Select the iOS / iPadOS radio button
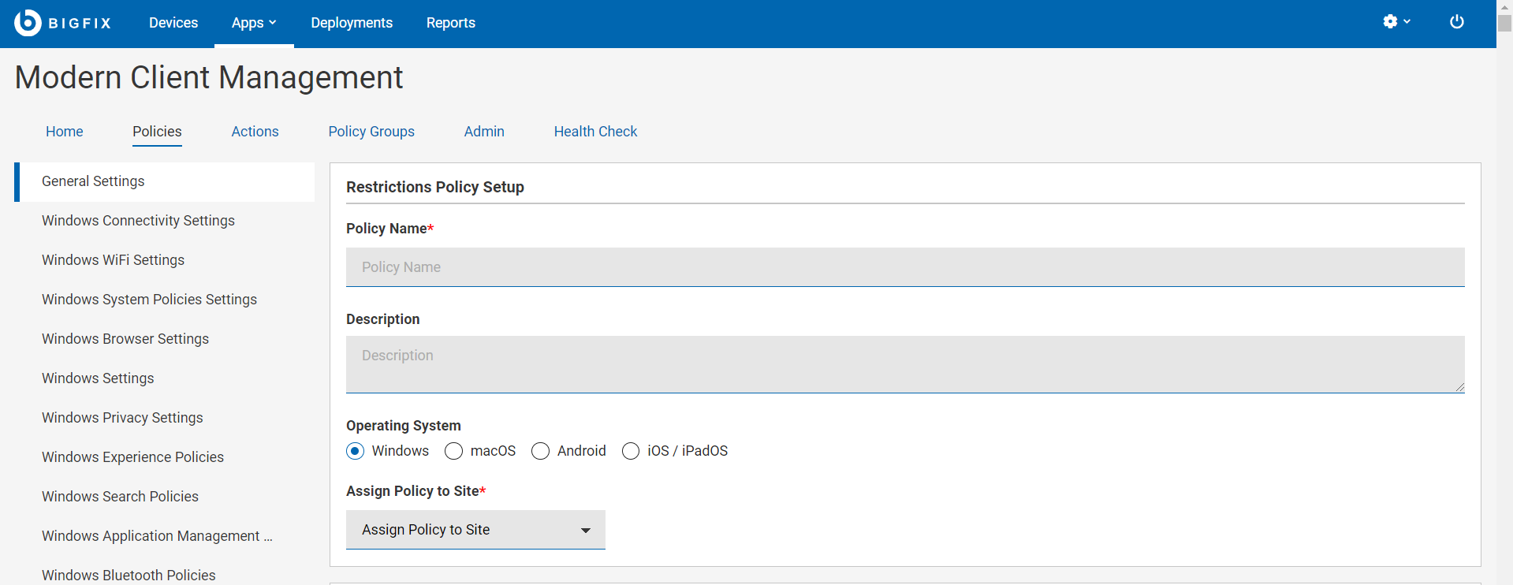The height and width of the screenshot is (585, 1513). (x=631, y=451)
